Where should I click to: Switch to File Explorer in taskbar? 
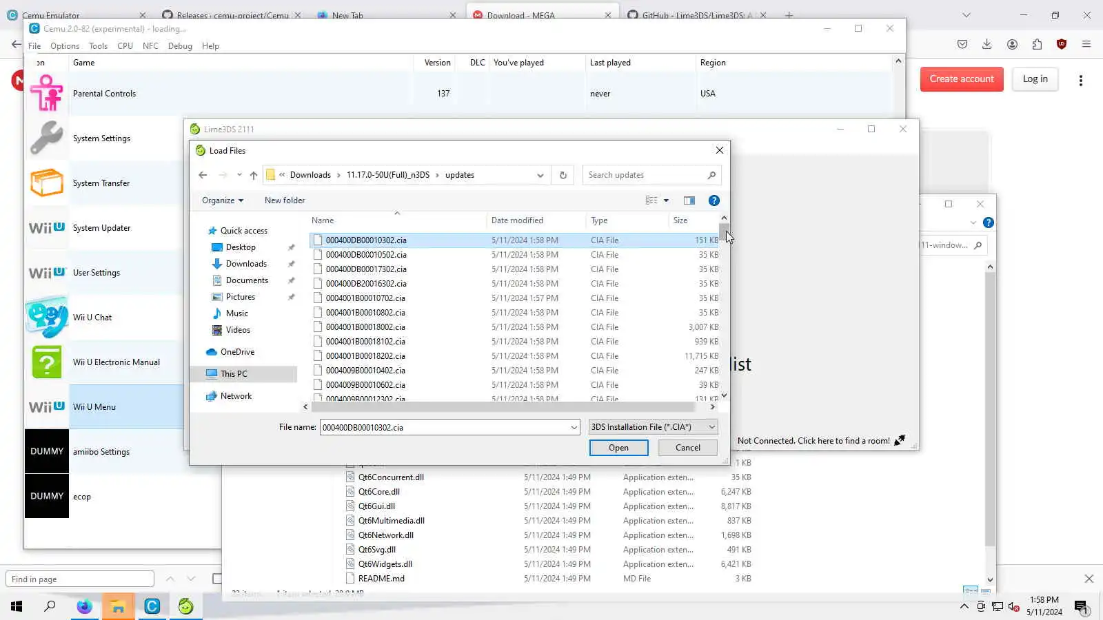point(118,606)
